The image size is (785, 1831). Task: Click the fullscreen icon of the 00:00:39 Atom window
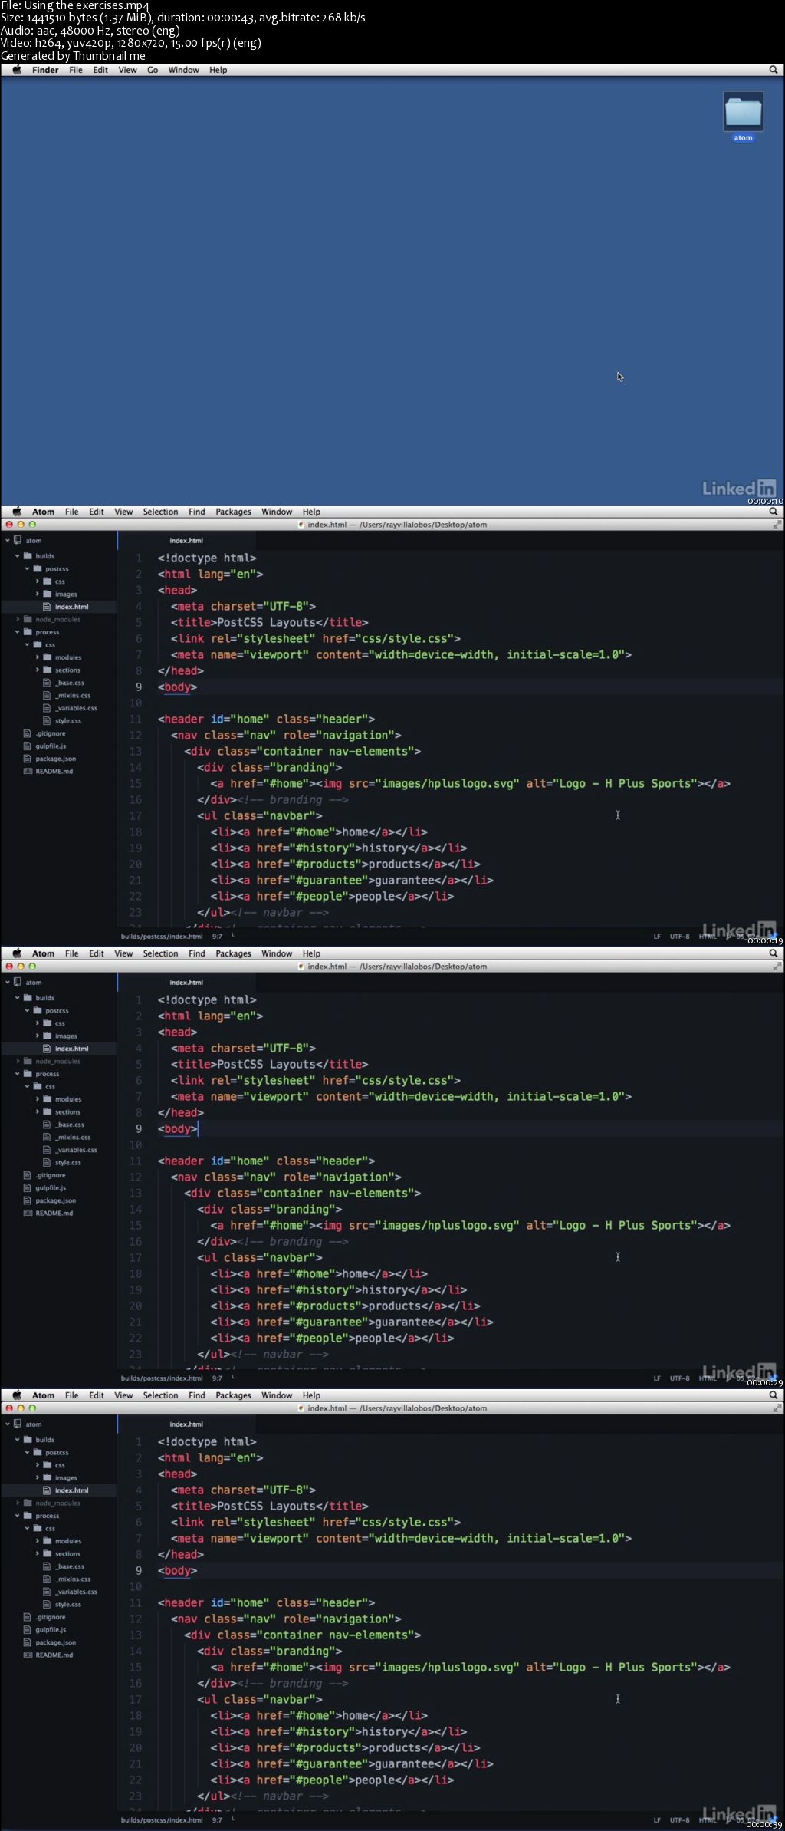[777, 1408]
